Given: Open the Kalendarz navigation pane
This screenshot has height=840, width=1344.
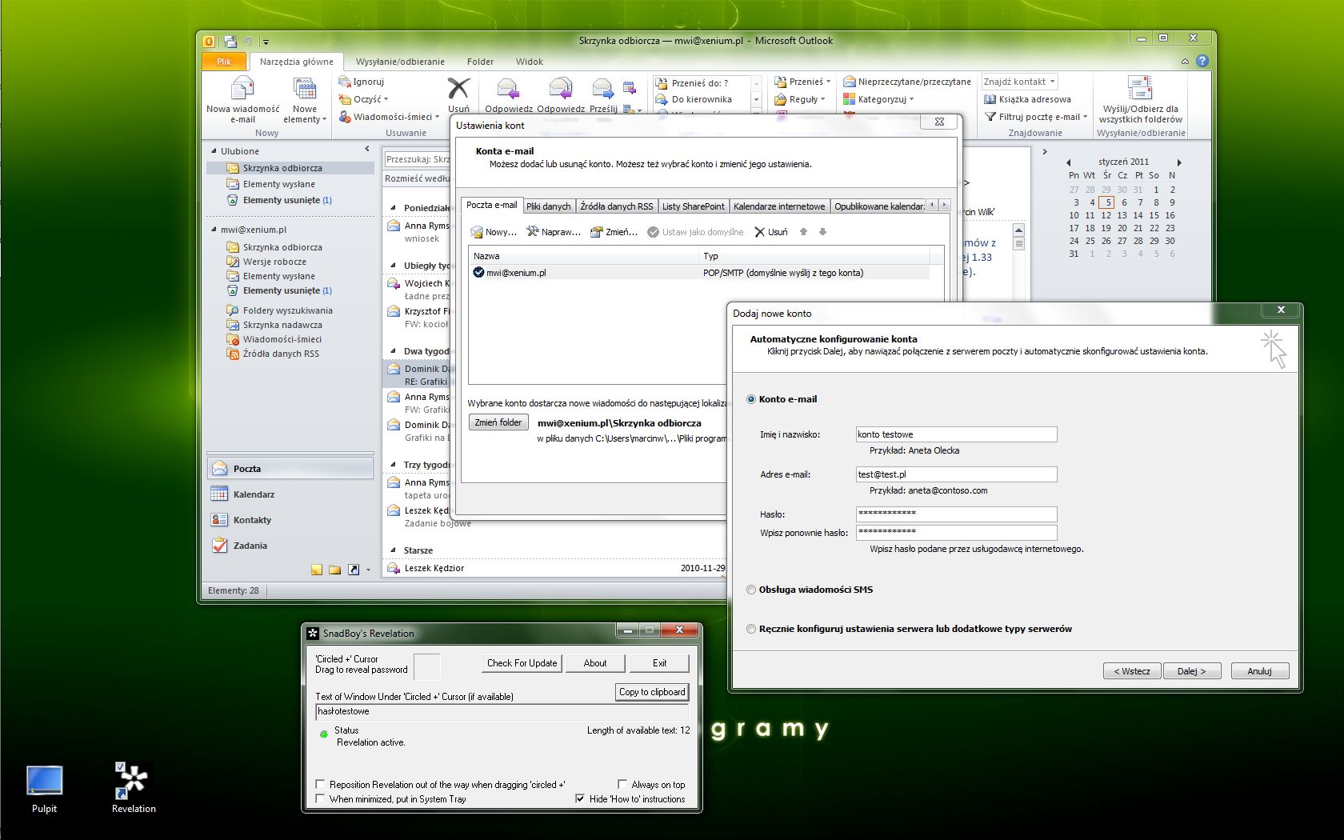Looking at the screenshot, I should click(253, 494).
